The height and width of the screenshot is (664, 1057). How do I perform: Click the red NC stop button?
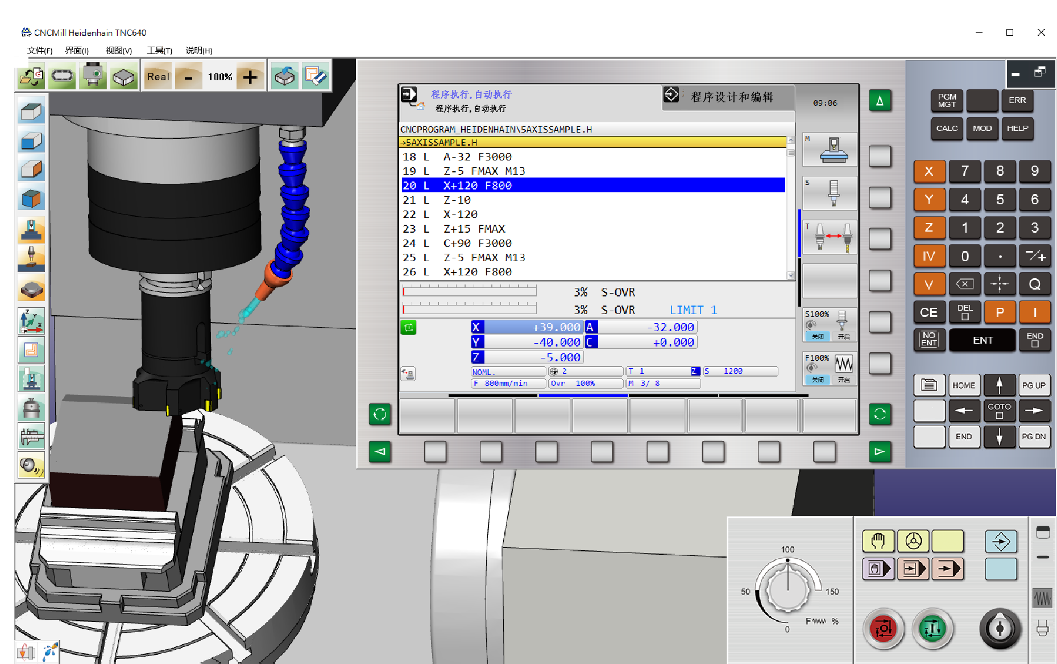883,629
